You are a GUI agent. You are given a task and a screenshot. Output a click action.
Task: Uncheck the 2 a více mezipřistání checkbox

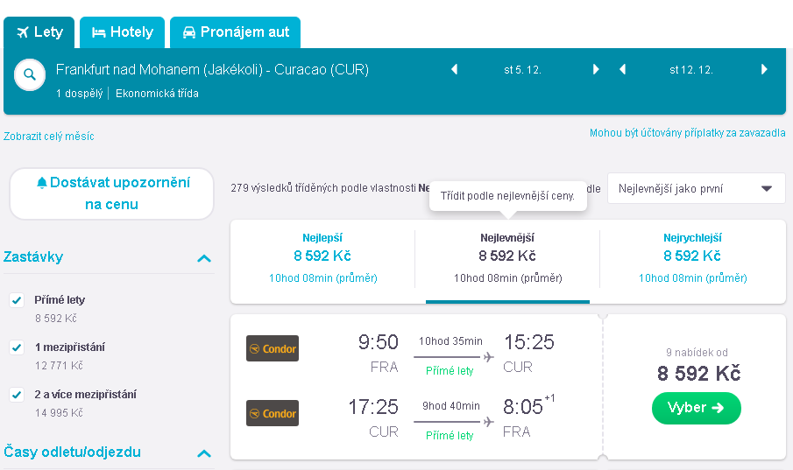(x=17, y=394)
